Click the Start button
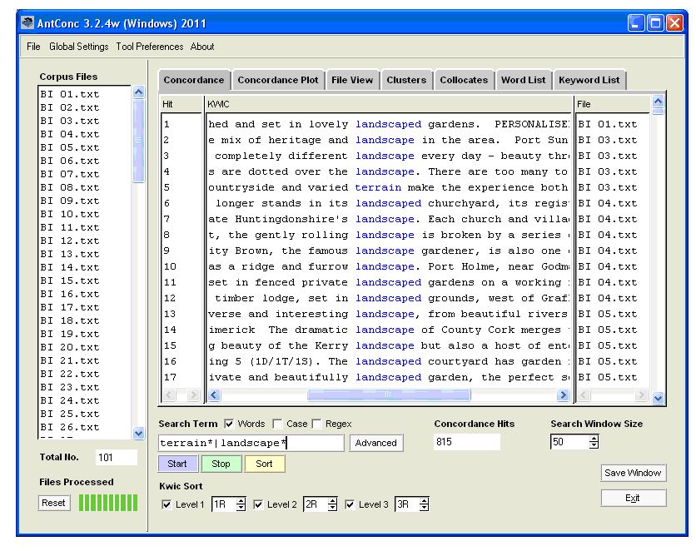This screenshot has width=696, height=551. pos(177,464)
